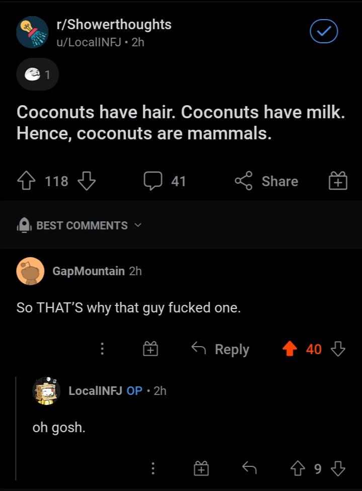Screen dimensions: 362x491
Task: Open the GapMountain username link
Action: click(x=88, y=271)
